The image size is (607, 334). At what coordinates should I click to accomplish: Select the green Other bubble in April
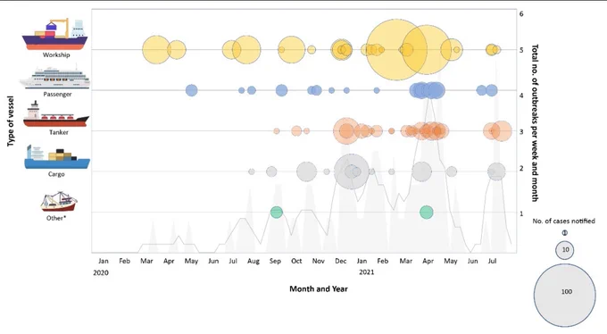426,212
